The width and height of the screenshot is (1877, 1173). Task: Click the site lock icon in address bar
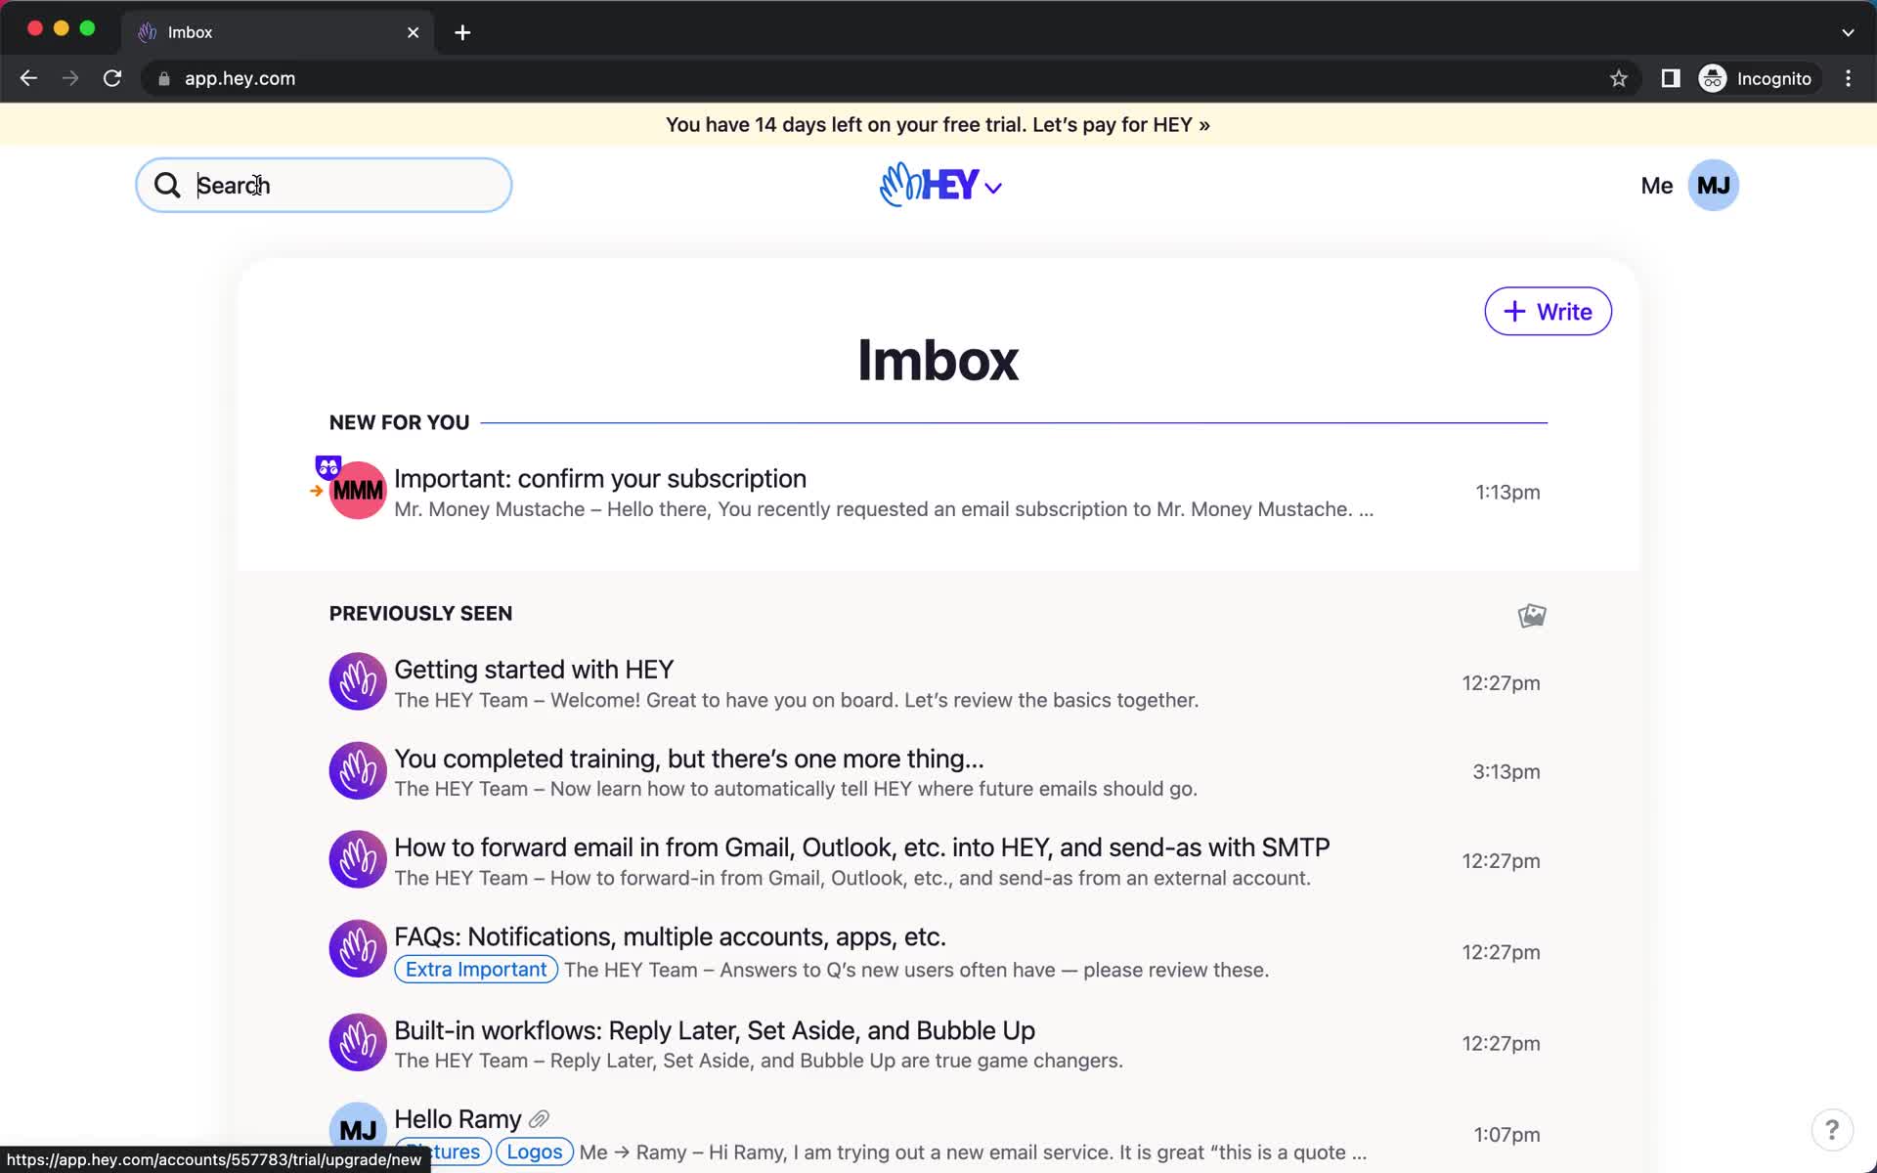tap(164, 78)
